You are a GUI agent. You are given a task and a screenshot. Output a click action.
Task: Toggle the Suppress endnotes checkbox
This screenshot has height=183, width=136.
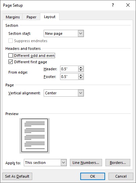click(x=10, y=41)
